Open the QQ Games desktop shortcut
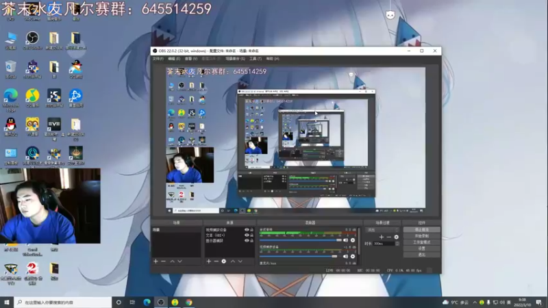This screenshot has height=308, width=548. [x=76, y=69]
